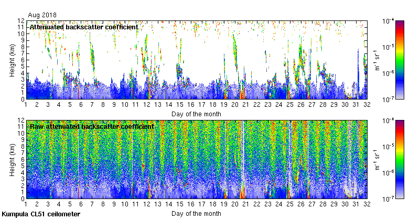Click height tick "0" on upper plot's y-axis
Image resolution: width=409 pixels, height=220 pixels.
(23, 100)
